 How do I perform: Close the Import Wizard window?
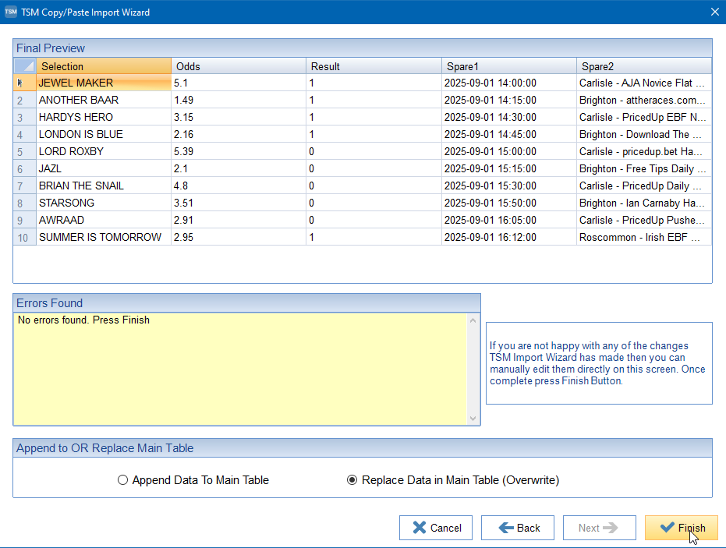click(x=714, y=12)
